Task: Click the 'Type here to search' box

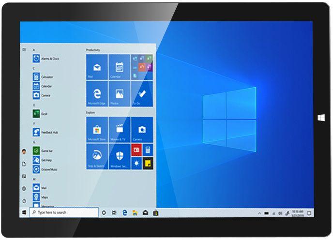Action: (x=64, y=212)
